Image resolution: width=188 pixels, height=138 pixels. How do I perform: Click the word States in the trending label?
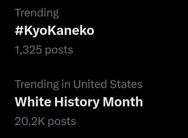[126, 84]
